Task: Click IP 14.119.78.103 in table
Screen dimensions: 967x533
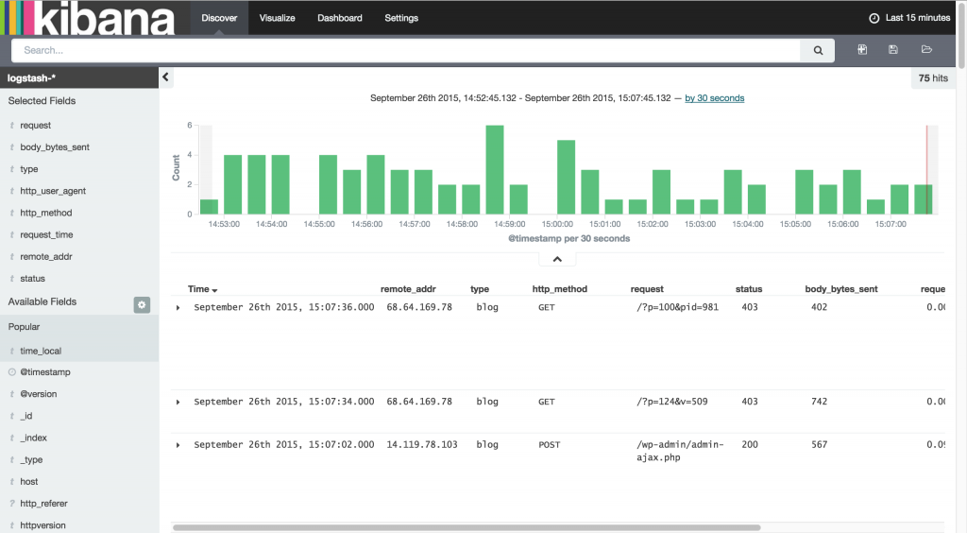Action: (x=422, y=445)
